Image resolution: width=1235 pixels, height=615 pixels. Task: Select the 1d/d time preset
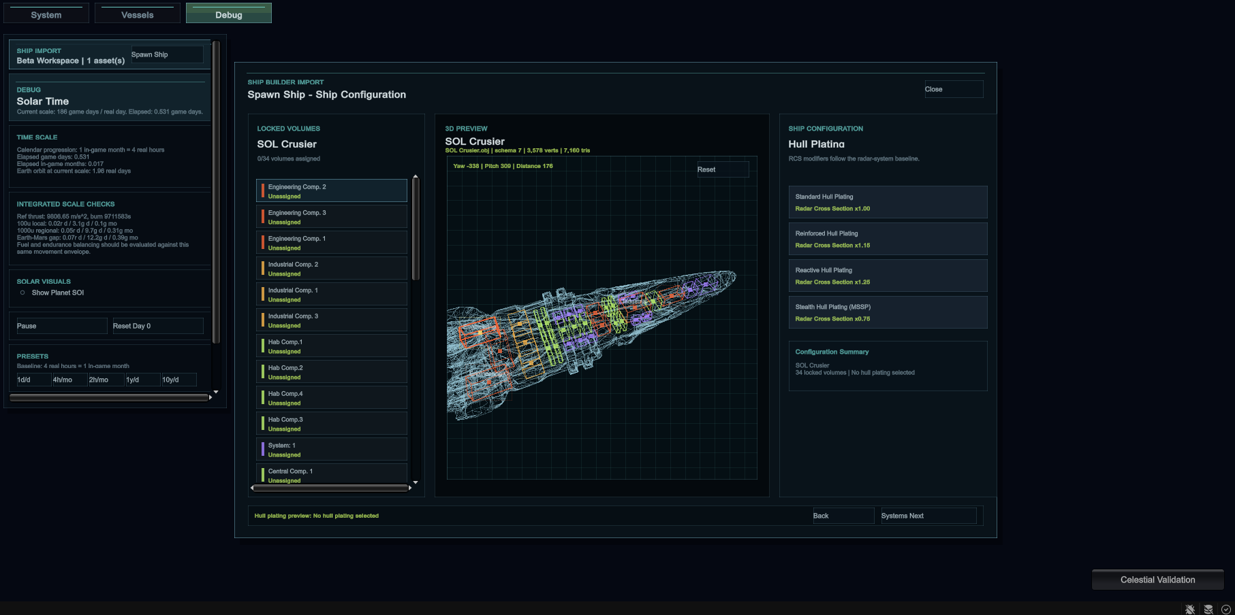[34, 380]
